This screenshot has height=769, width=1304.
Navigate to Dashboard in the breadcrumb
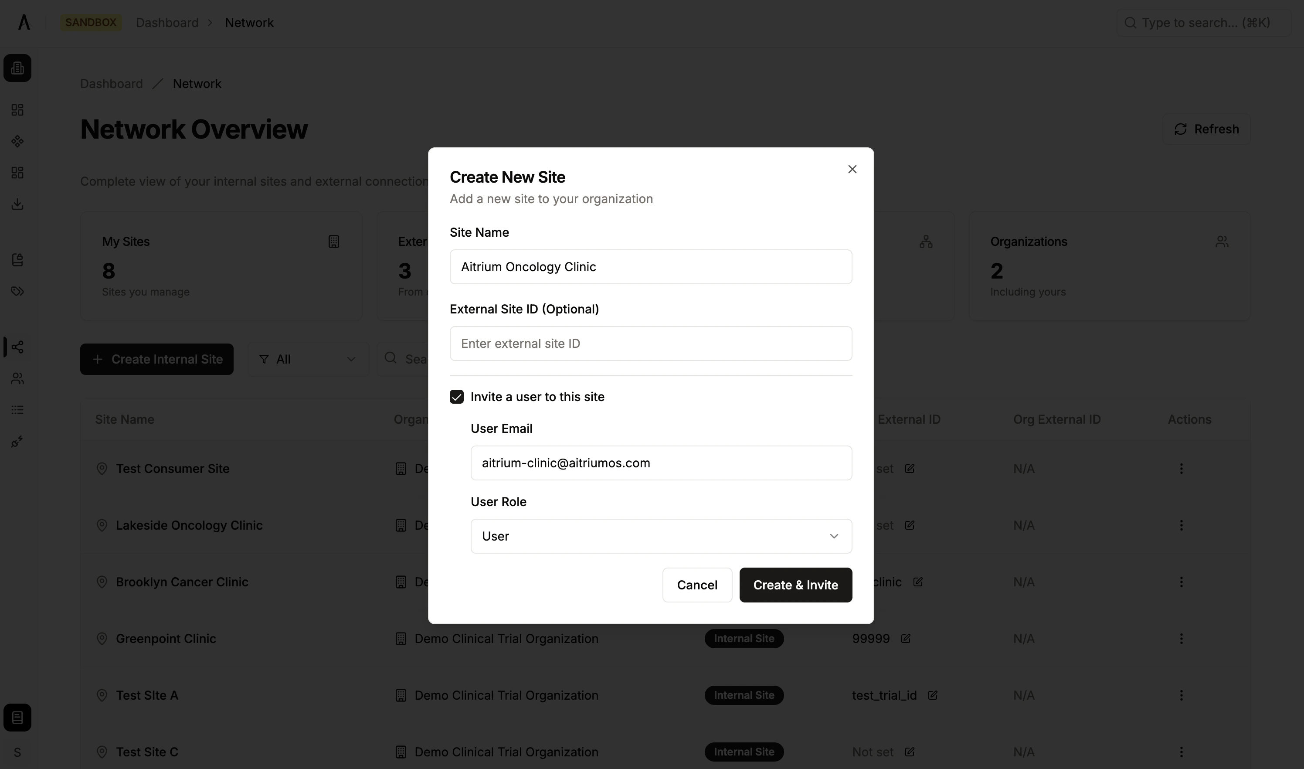167,22
